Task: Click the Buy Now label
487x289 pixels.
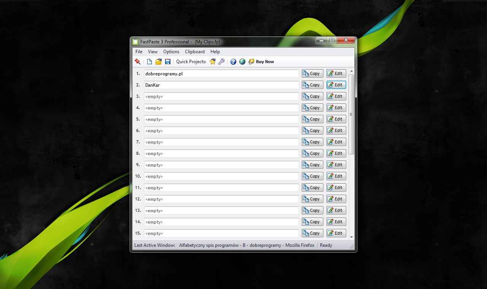Action: [x=265, y=61]
